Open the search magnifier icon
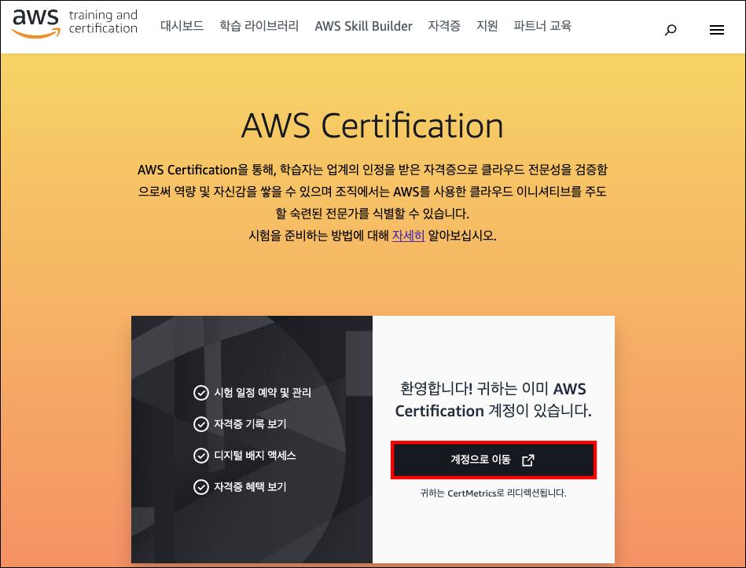 coord(671,30)
